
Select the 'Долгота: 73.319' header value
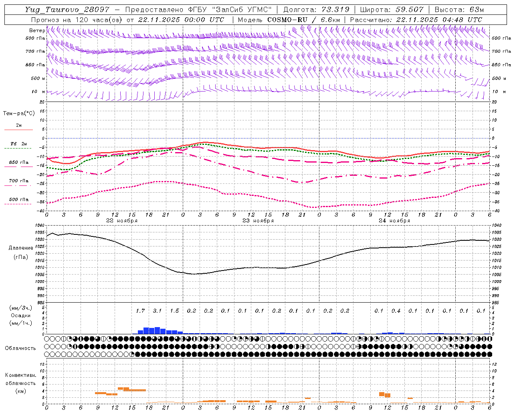[x=316, y=10]
